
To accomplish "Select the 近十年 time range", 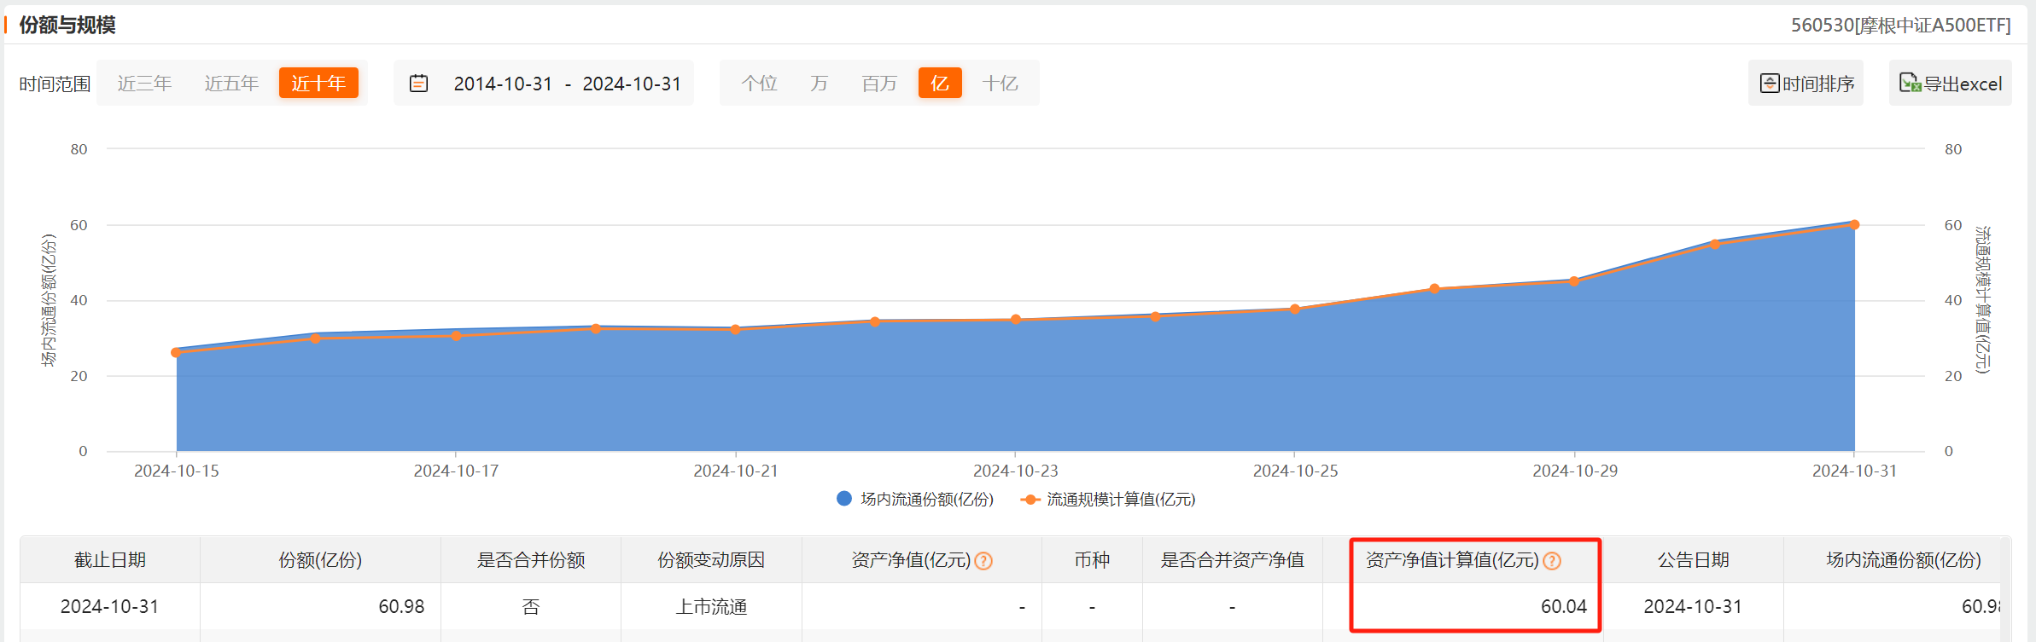I will [x=318, y=84].
